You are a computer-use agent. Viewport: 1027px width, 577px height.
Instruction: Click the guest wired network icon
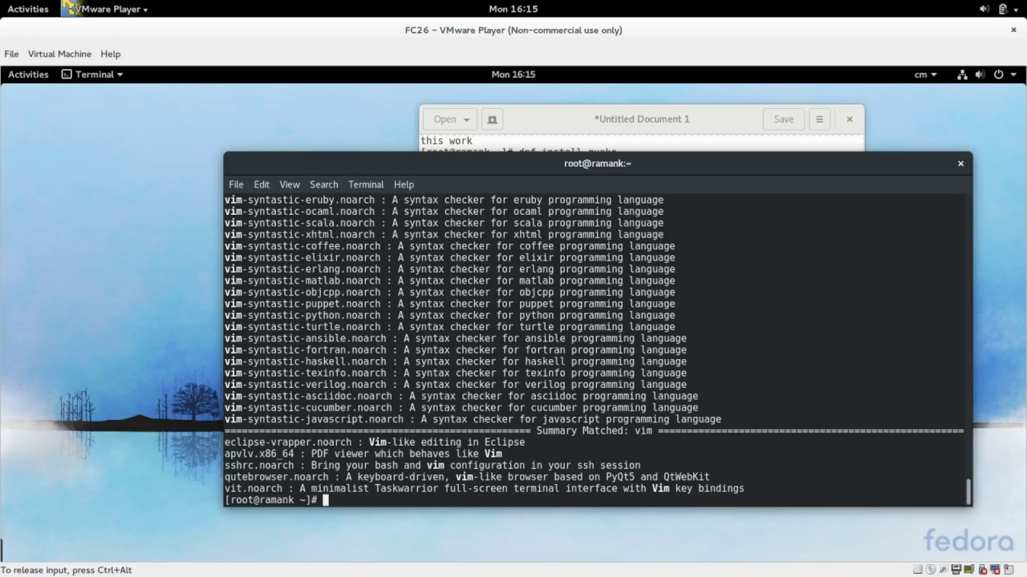point(963,74)
